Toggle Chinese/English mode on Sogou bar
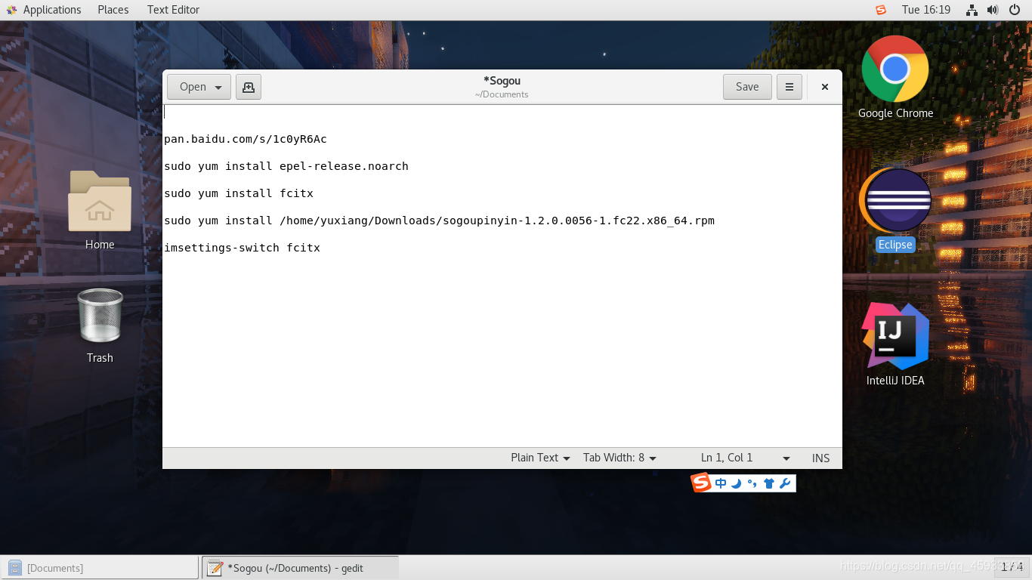1032x580 pixels. click(721, 483)
